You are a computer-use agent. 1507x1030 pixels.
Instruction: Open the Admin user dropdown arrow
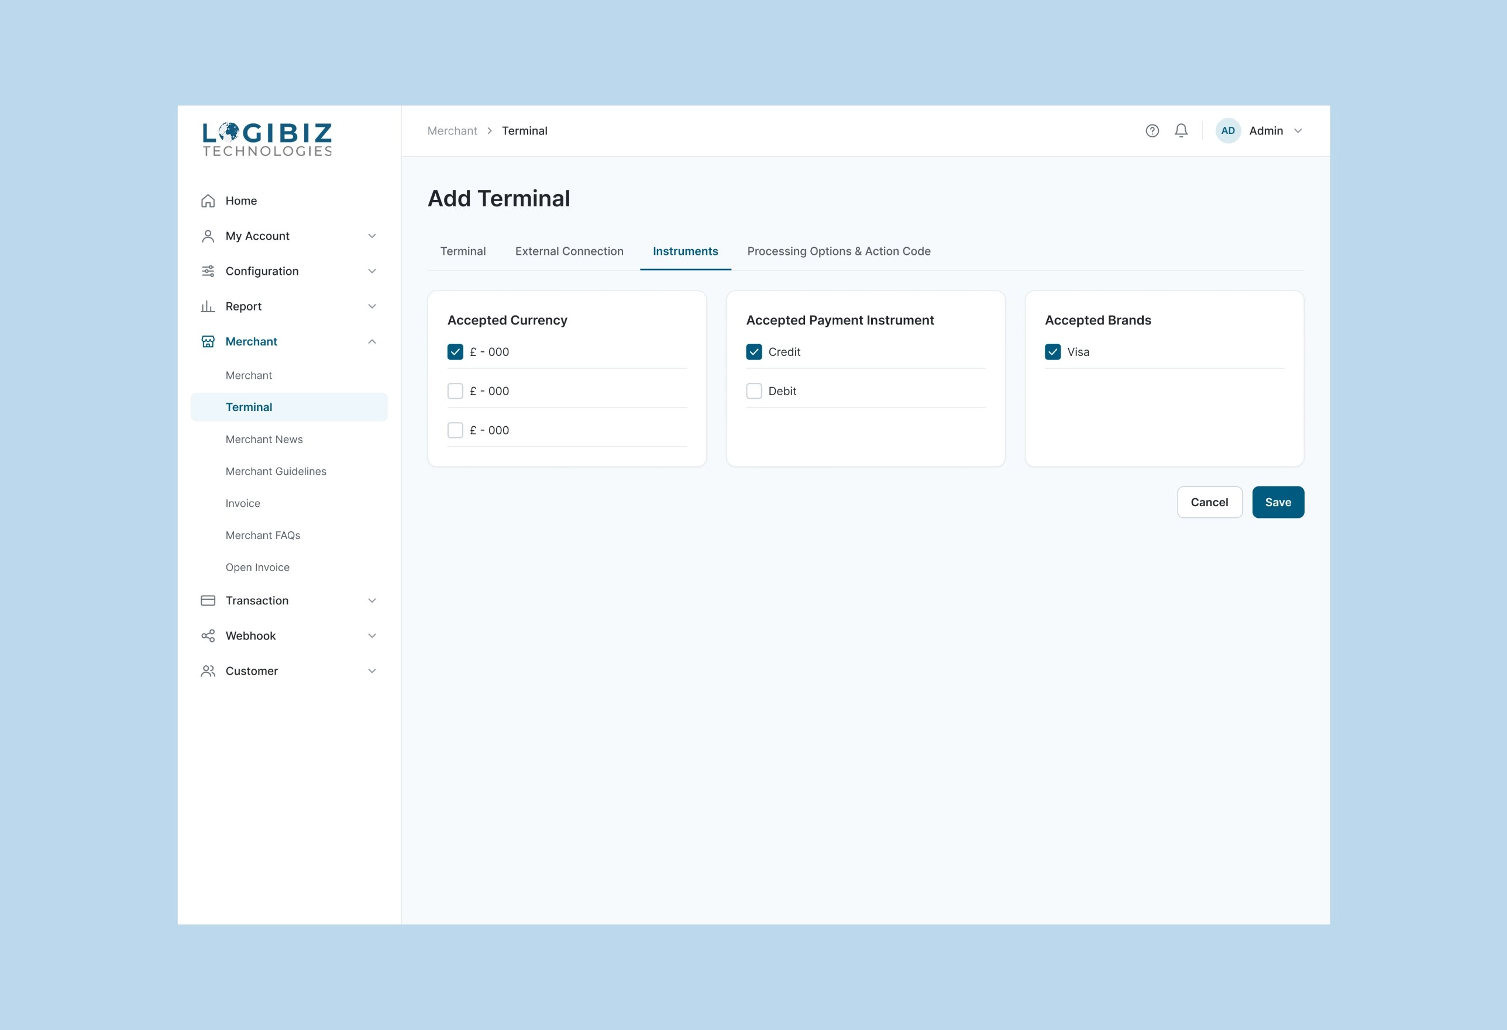[1298, 131]
